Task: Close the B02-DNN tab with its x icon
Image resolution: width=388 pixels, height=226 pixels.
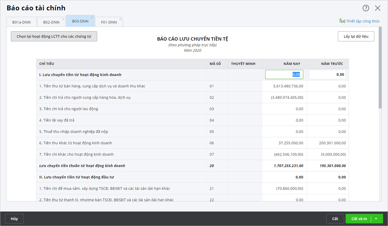Action: coord(63,19)
